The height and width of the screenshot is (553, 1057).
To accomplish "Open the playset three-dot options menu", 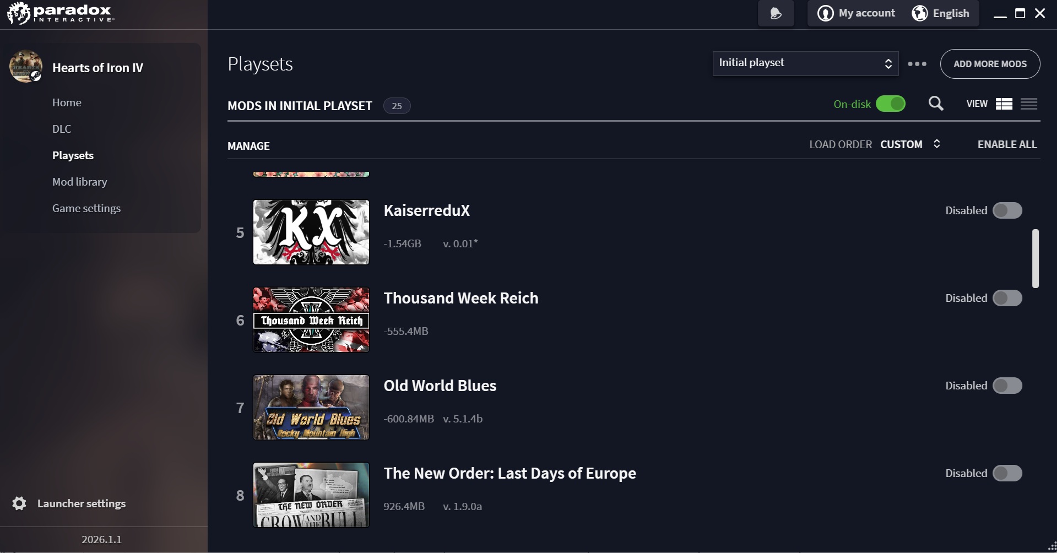I will click(x=917, y=64).
